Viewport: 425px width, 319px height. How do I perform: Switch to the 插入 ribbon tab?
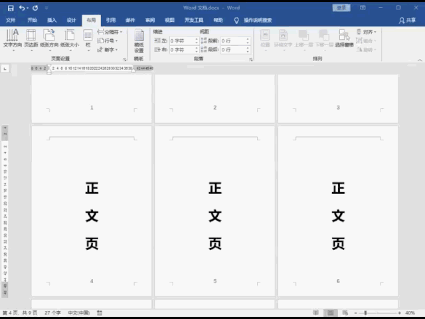point(52,20)
